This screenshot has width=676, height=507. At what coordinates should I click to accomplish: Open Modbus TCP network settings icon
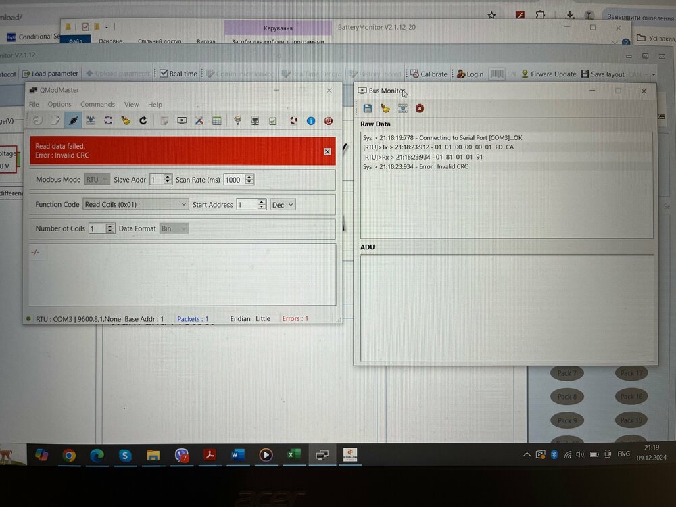coord(256,121)
